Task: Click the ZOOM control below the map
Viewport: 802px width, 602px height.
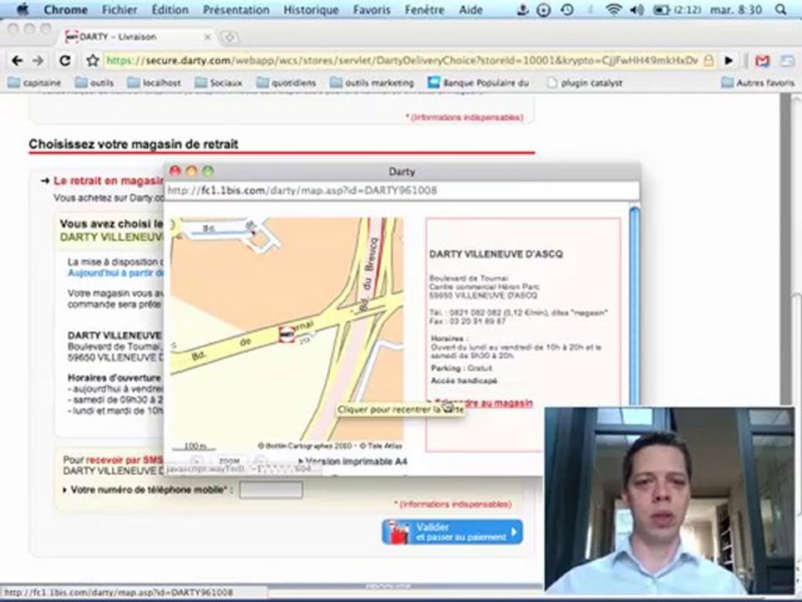Action: (229, 462)
